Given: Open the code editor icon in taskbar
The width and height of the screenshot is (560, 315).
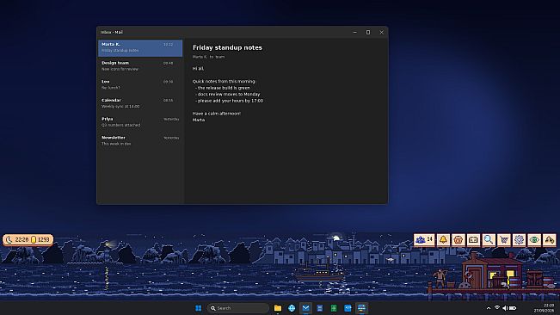Looking at the screenshot, I should 348,308.
